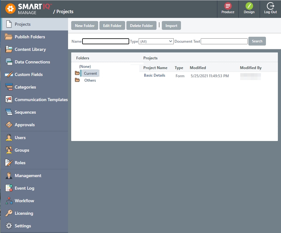Navigate to Data Connections
Viewport: 281px width, 233px height.
[x=34, y=62]
